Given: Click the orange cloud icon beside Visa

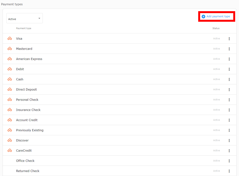Looking at the screenshot, I should pos(10,39).
